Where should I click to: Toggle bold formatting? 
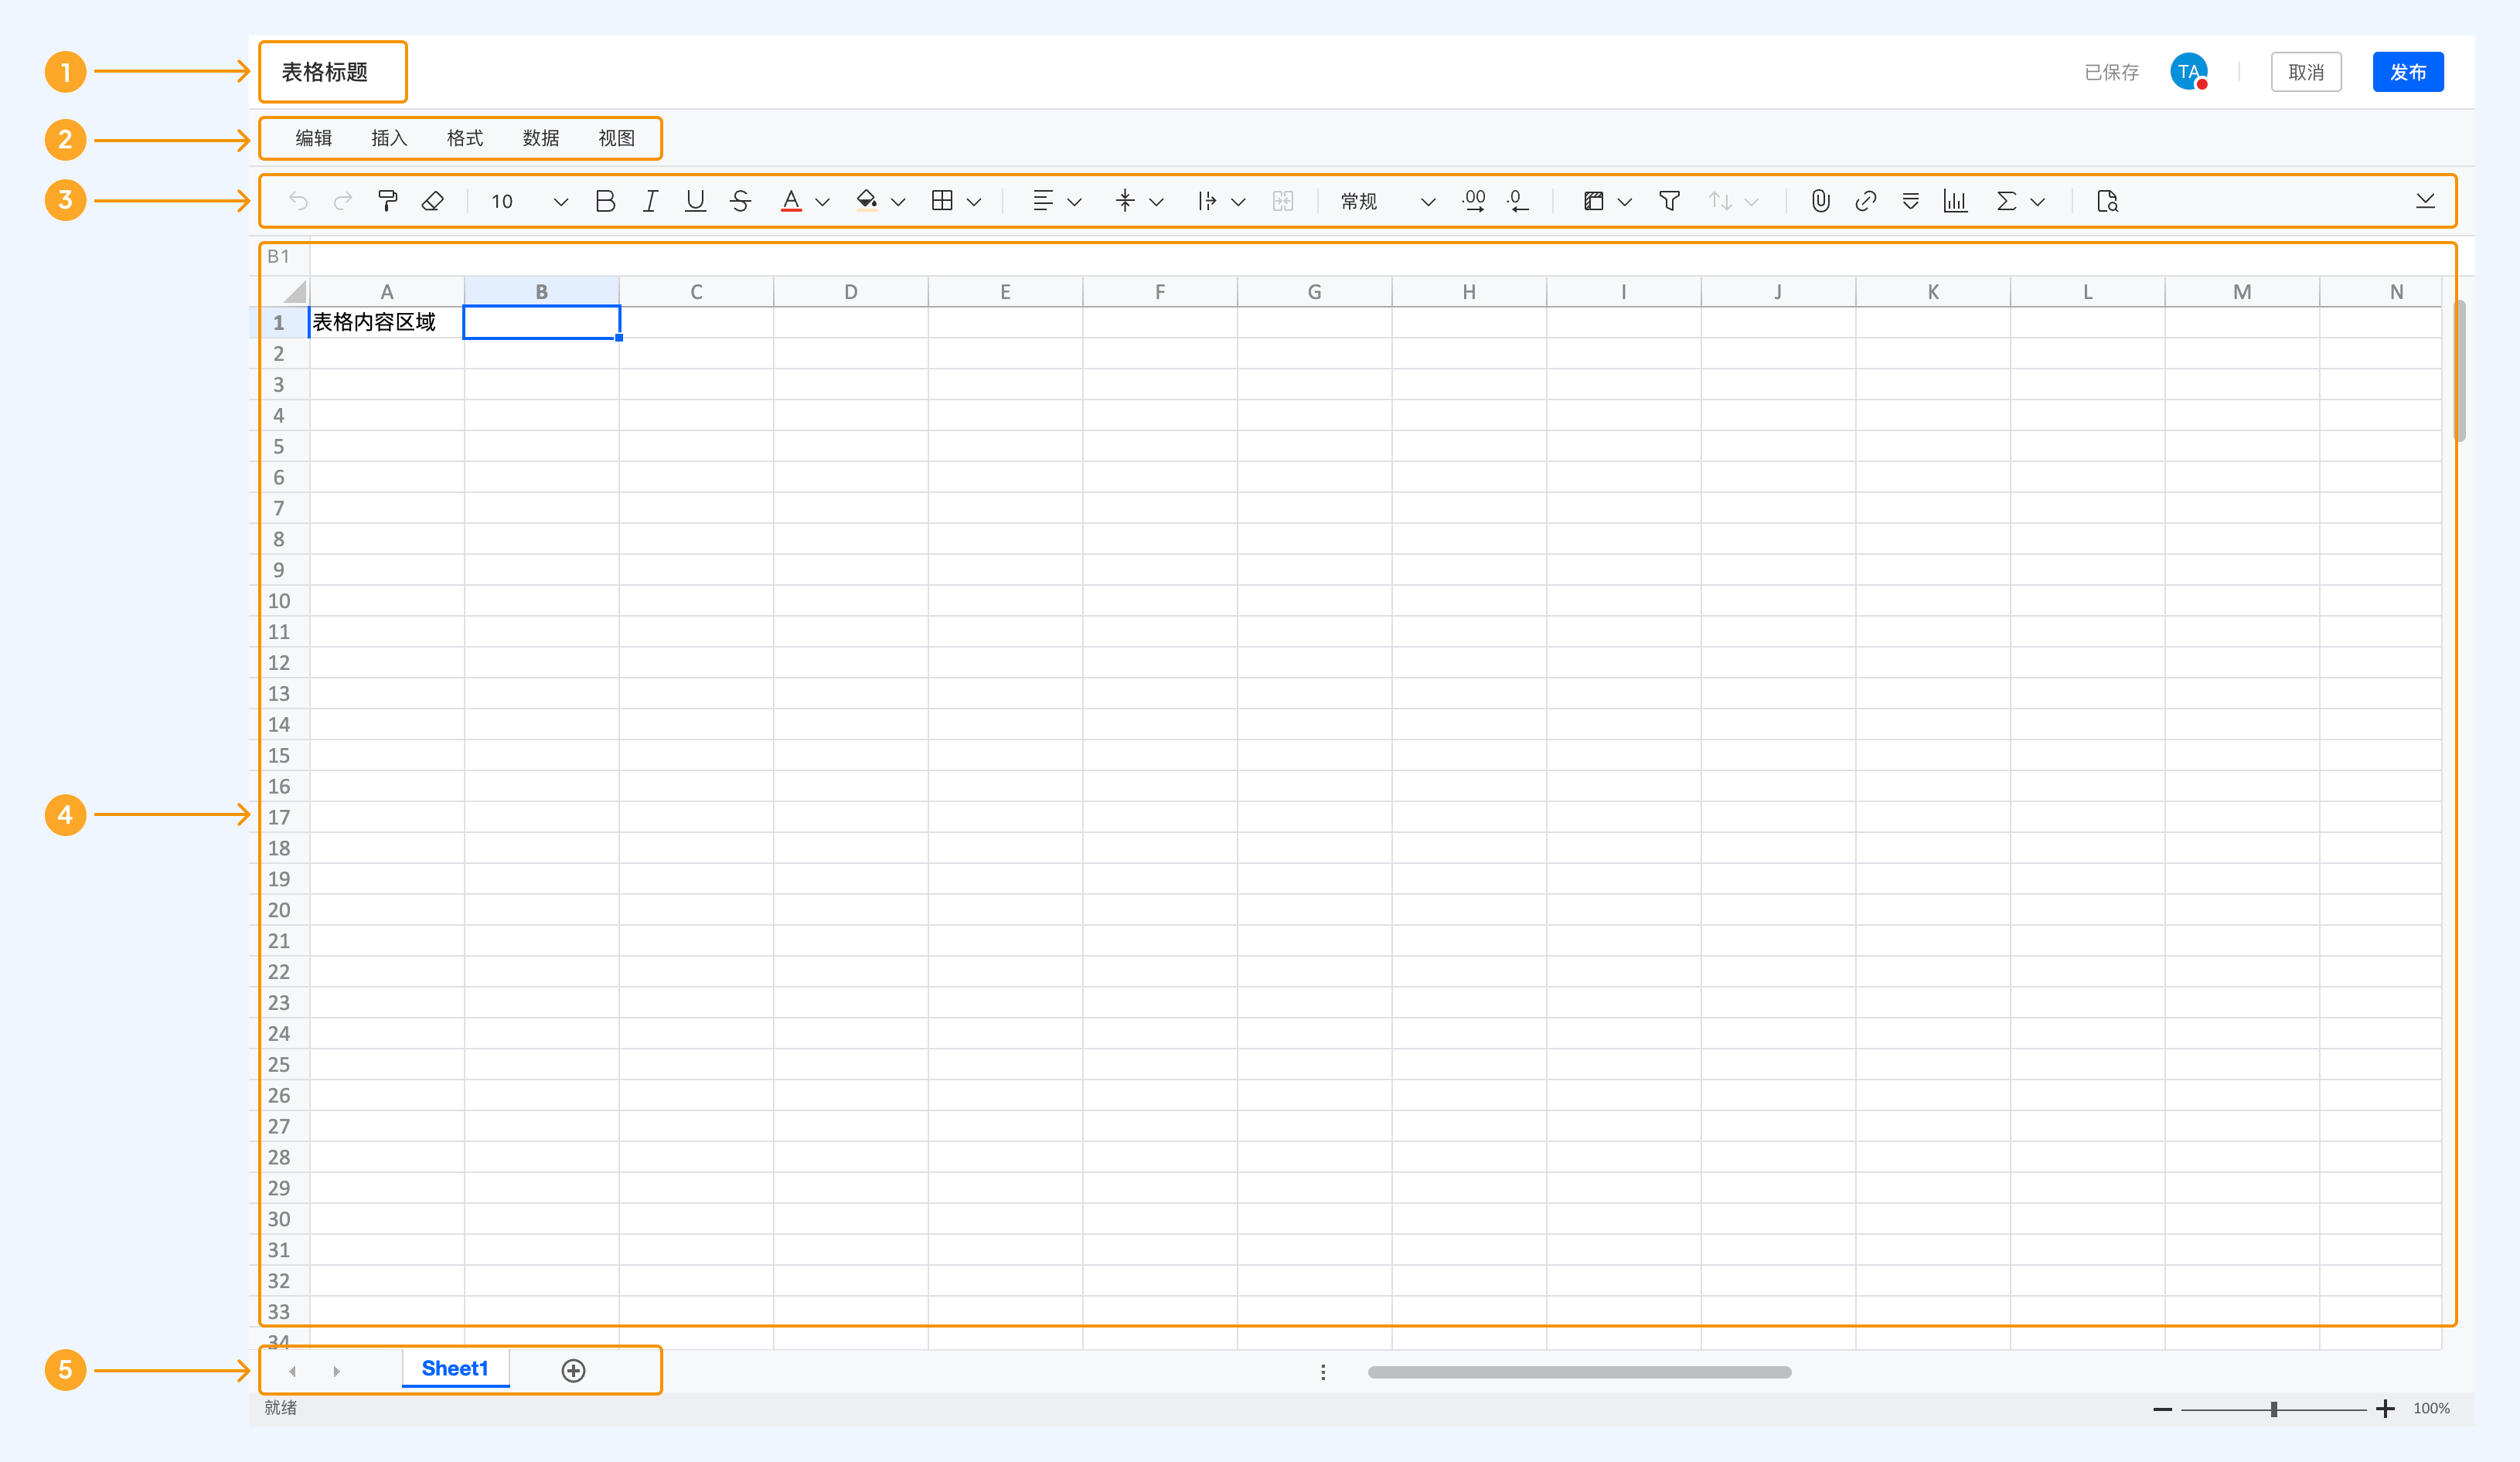tap(605, 201)
